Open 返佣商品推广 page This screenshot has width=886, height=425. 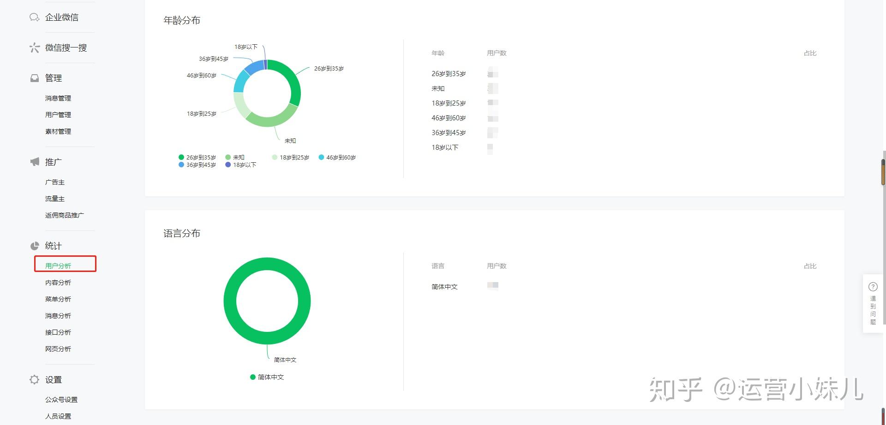click(65, 215)
